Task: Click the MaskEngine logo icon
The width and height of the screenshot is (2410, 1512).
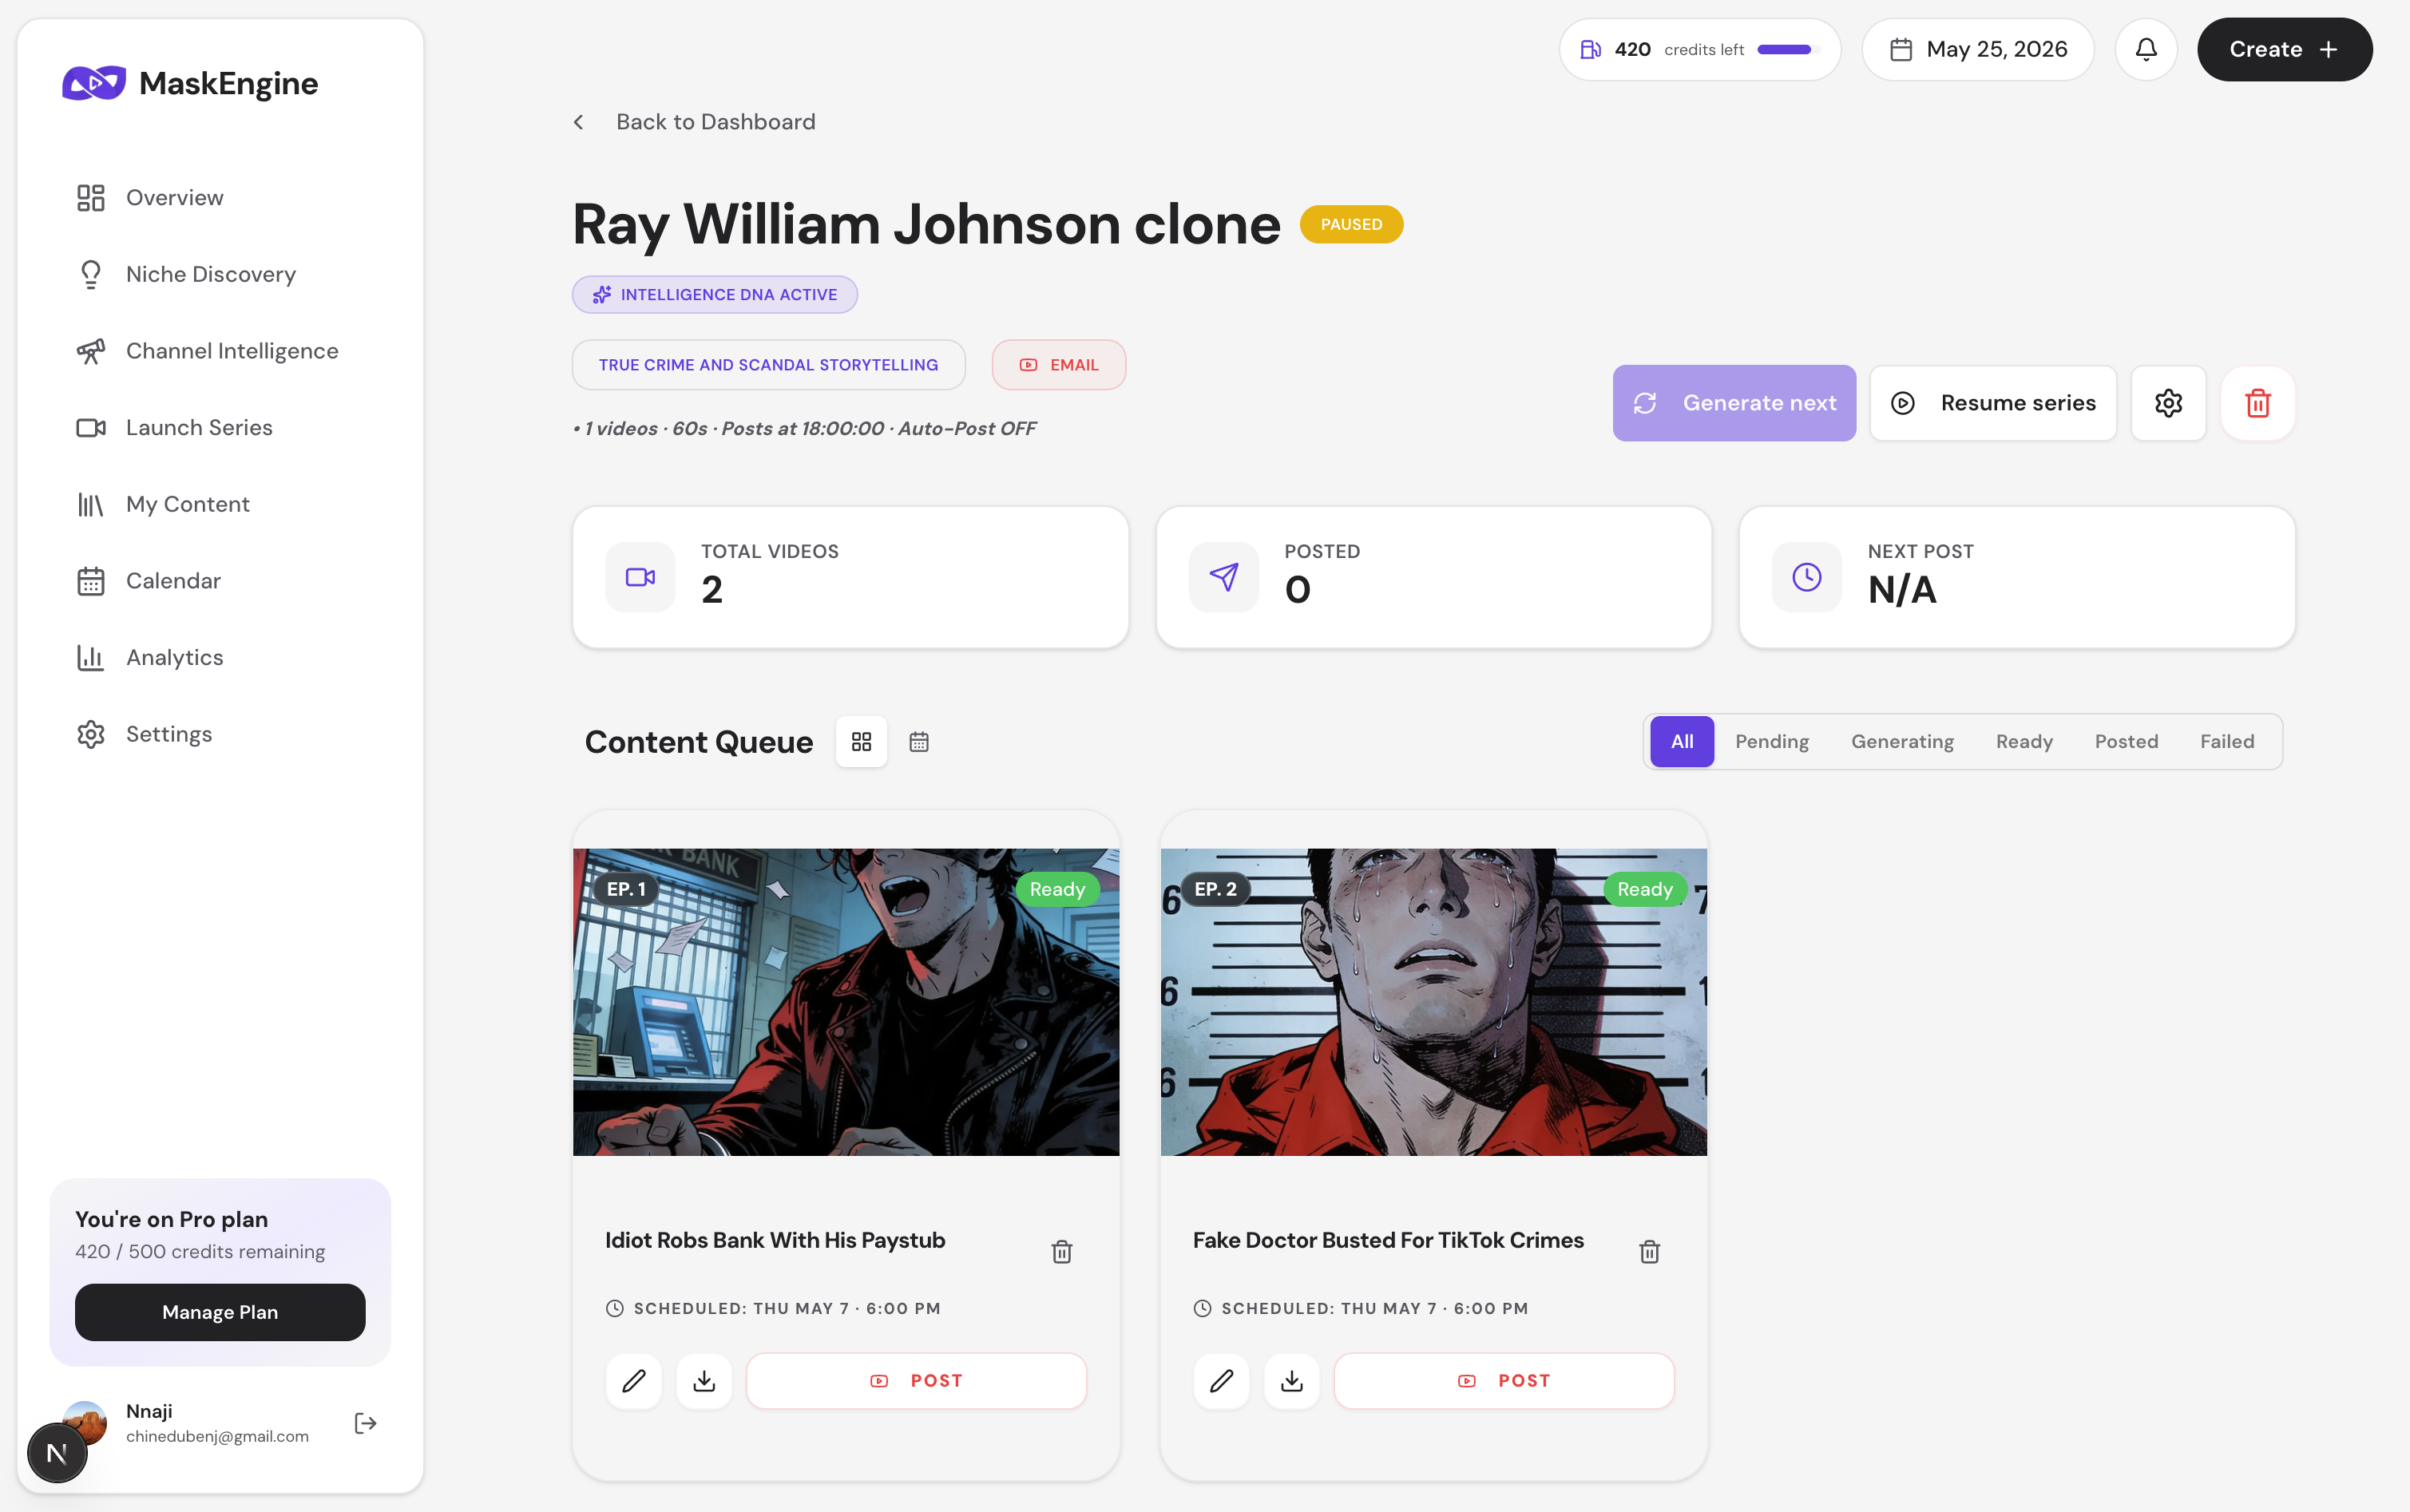Action: pyautogui.click(x=94, y=83)
